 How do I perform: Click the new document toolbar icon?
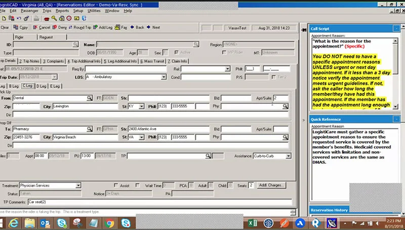pyautogui.click(x=4, y=18)
